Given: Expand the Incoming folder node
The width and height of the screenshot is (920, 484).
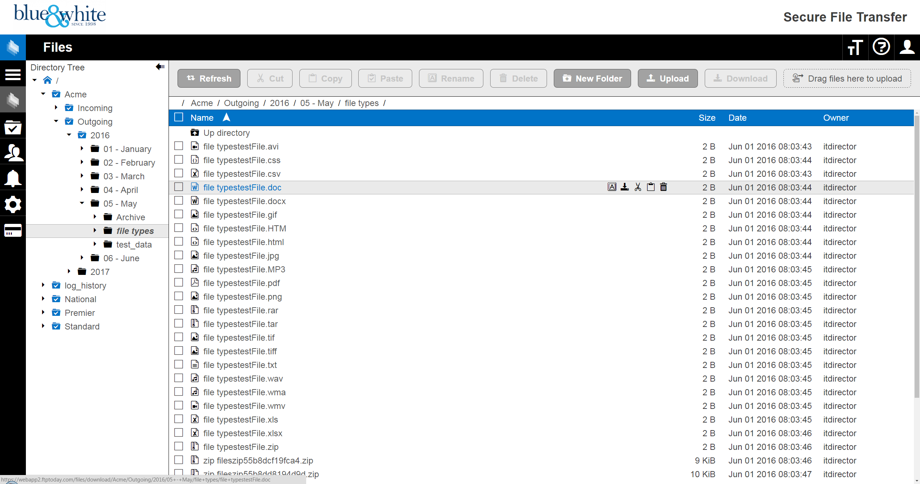Looking at the screenshot, I should (x=56, y=107).
